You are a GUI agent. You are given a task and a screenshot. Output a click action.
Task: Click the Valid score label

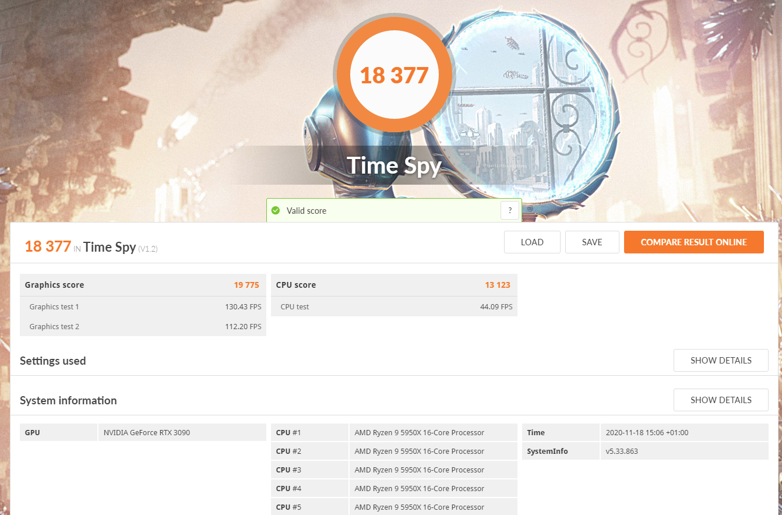pos(307,211)
